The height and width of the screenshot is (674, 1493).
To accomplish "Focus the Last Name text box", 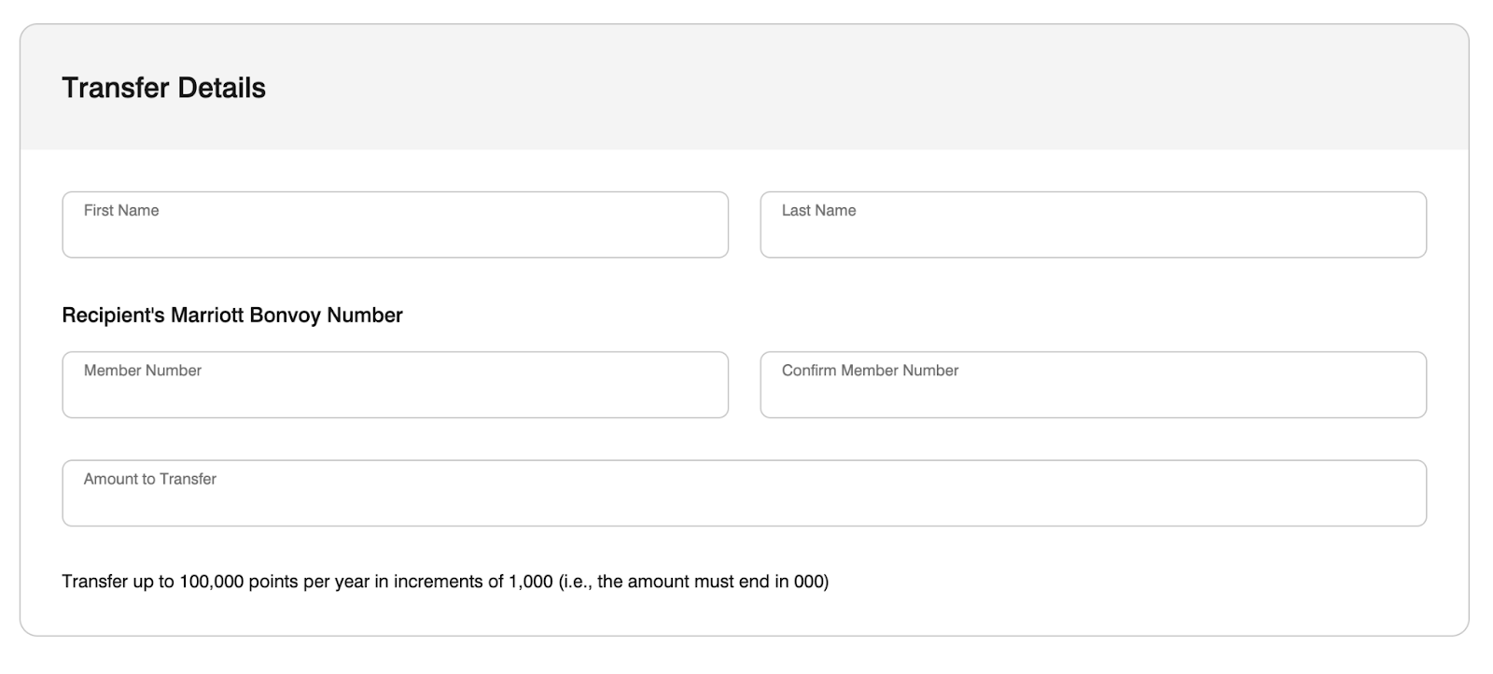I will [1093, 225].
